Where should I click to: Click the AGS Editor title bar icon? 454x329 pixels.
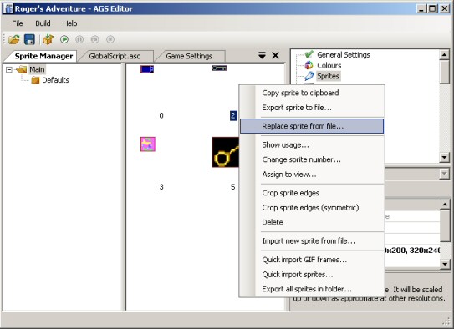(8, 8)
